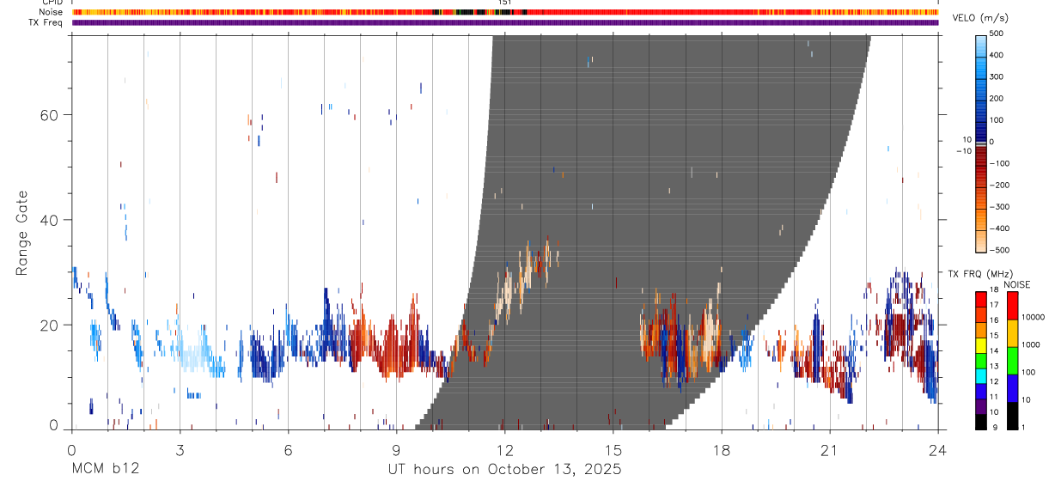Image resolution: width=1055 pixels, height=487 pixels.
Task: Click the 3 tick on UT hours axis
Action: 180,449
